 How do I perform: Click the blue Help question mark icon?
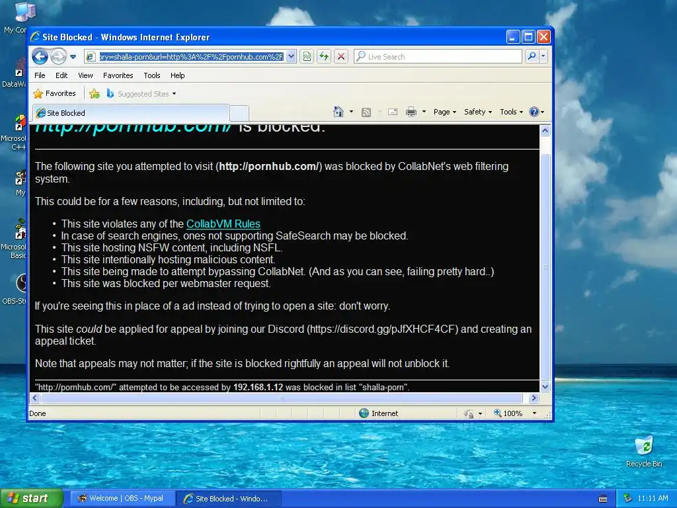tap(534, 112)
